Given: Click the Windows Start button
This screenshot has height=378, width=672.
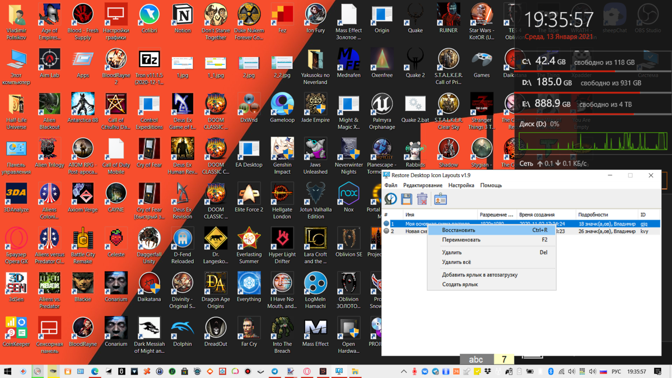Looking at the screenshot, I should (8, 371).
